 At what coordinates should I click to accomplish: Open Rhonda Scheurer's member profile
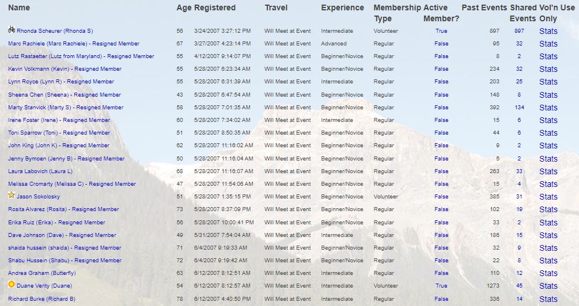point(55,31)
